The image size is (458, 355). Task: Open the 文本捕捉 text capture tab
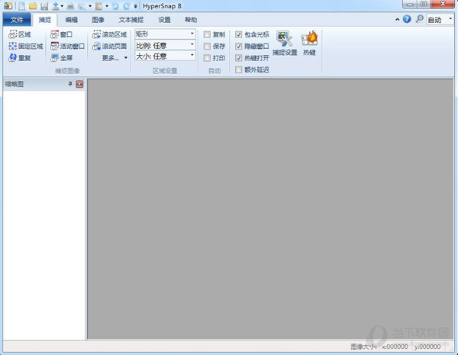131,19
